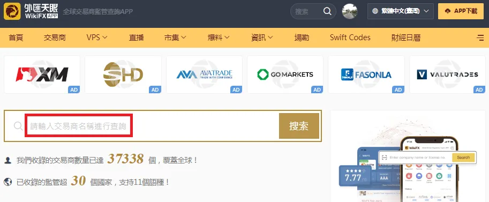Open Swift Codes page
Viewport: 489px width, 202px height.
click(x=350, y=38)
